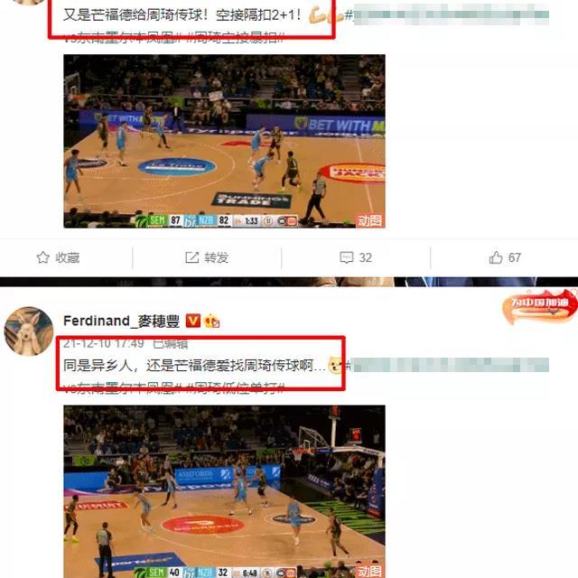Click the 为中国加油 banner sticker
The height and width of the screenshot is (578, 578).
click(540, 306)
